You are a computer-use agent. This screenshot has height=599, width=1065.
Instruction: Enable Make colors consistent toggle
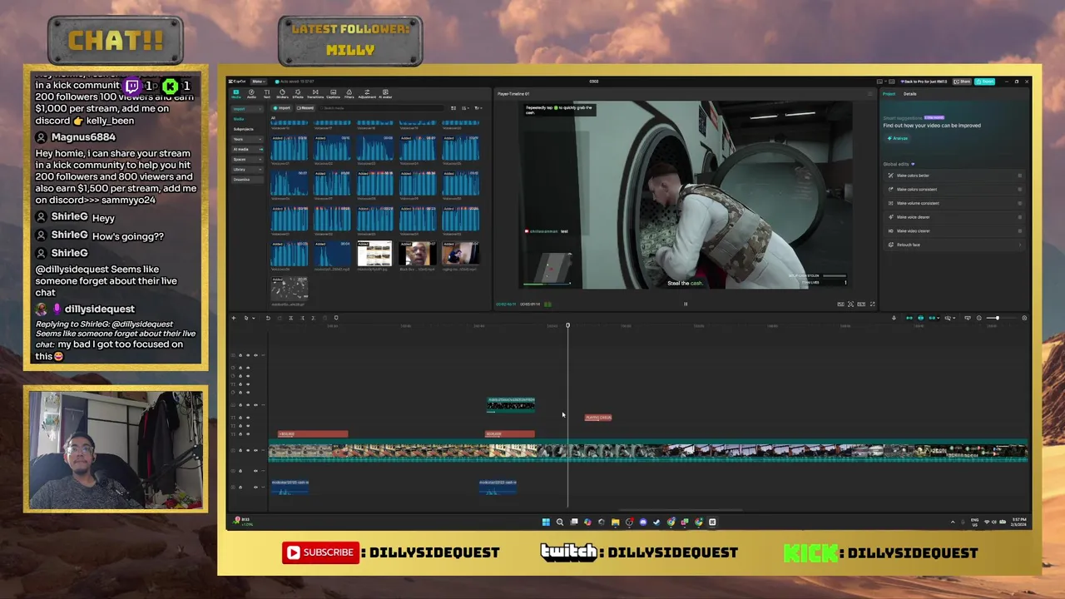pos(1020,190)
